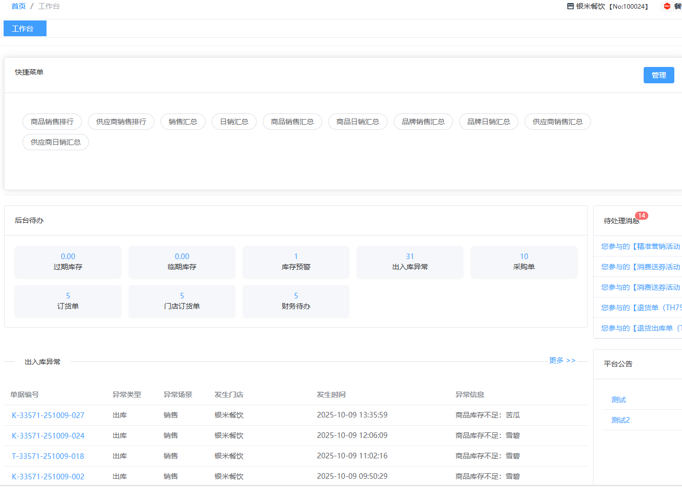
Task: Open the 测试2 platform announcement
Action: tap(621, 420)
